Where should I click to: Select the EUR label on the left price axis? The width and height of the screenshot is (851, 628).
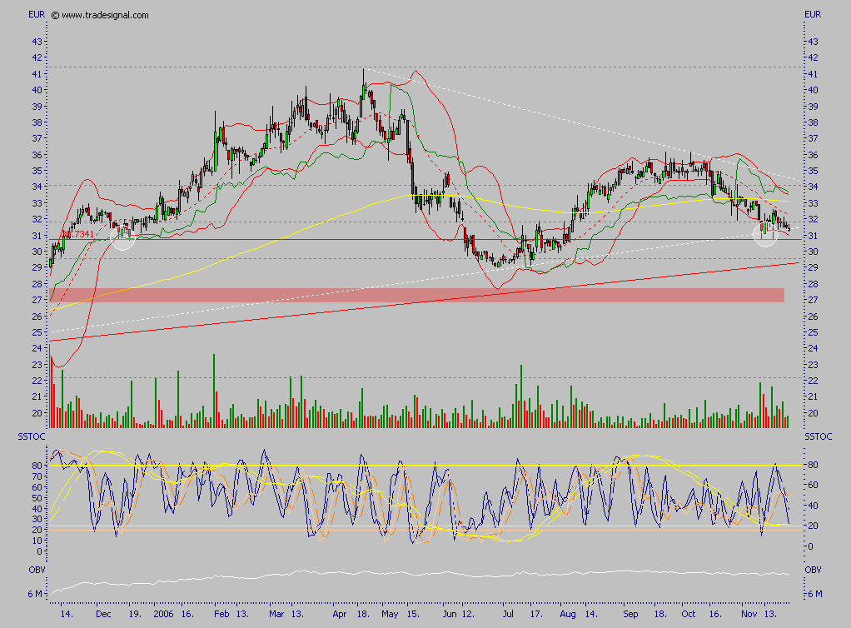(x=37, y=15)
